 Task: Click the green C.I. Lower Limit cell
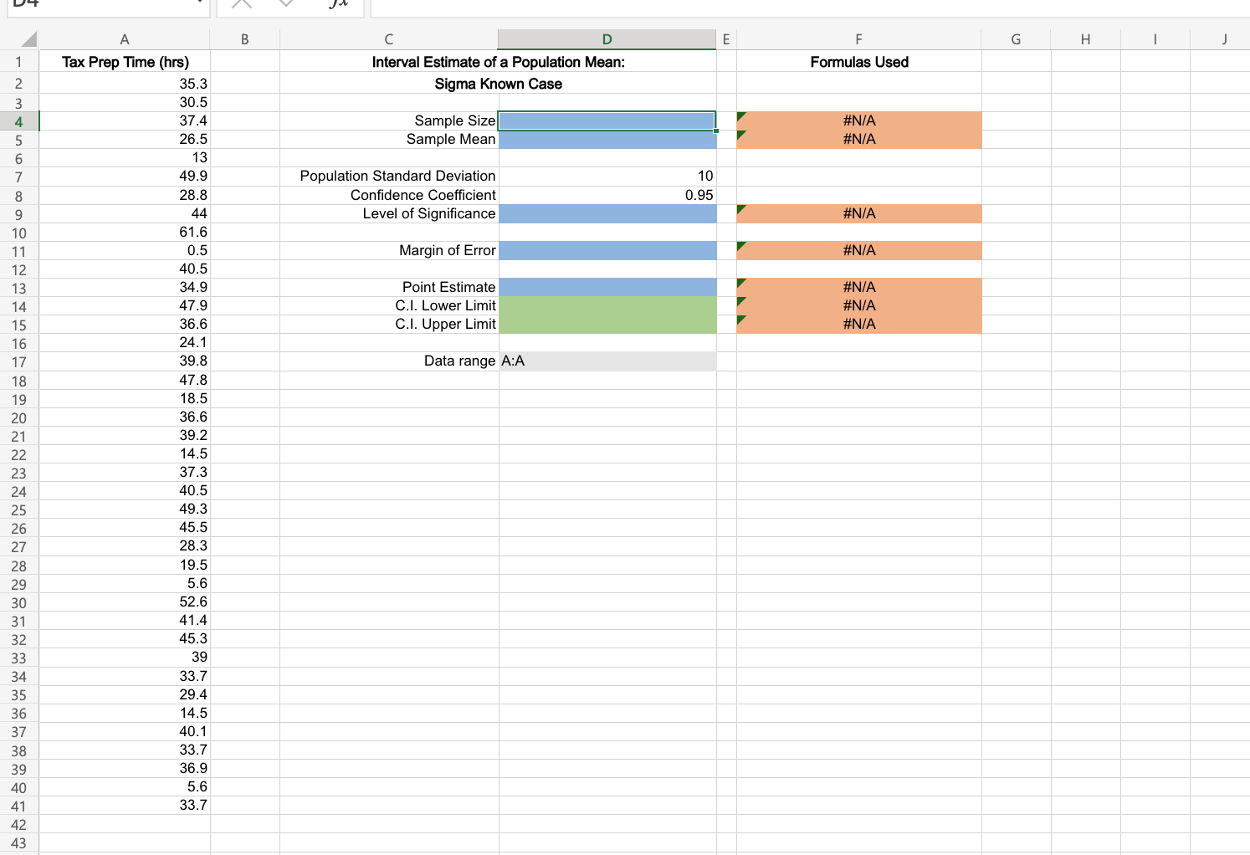[607, 305]
